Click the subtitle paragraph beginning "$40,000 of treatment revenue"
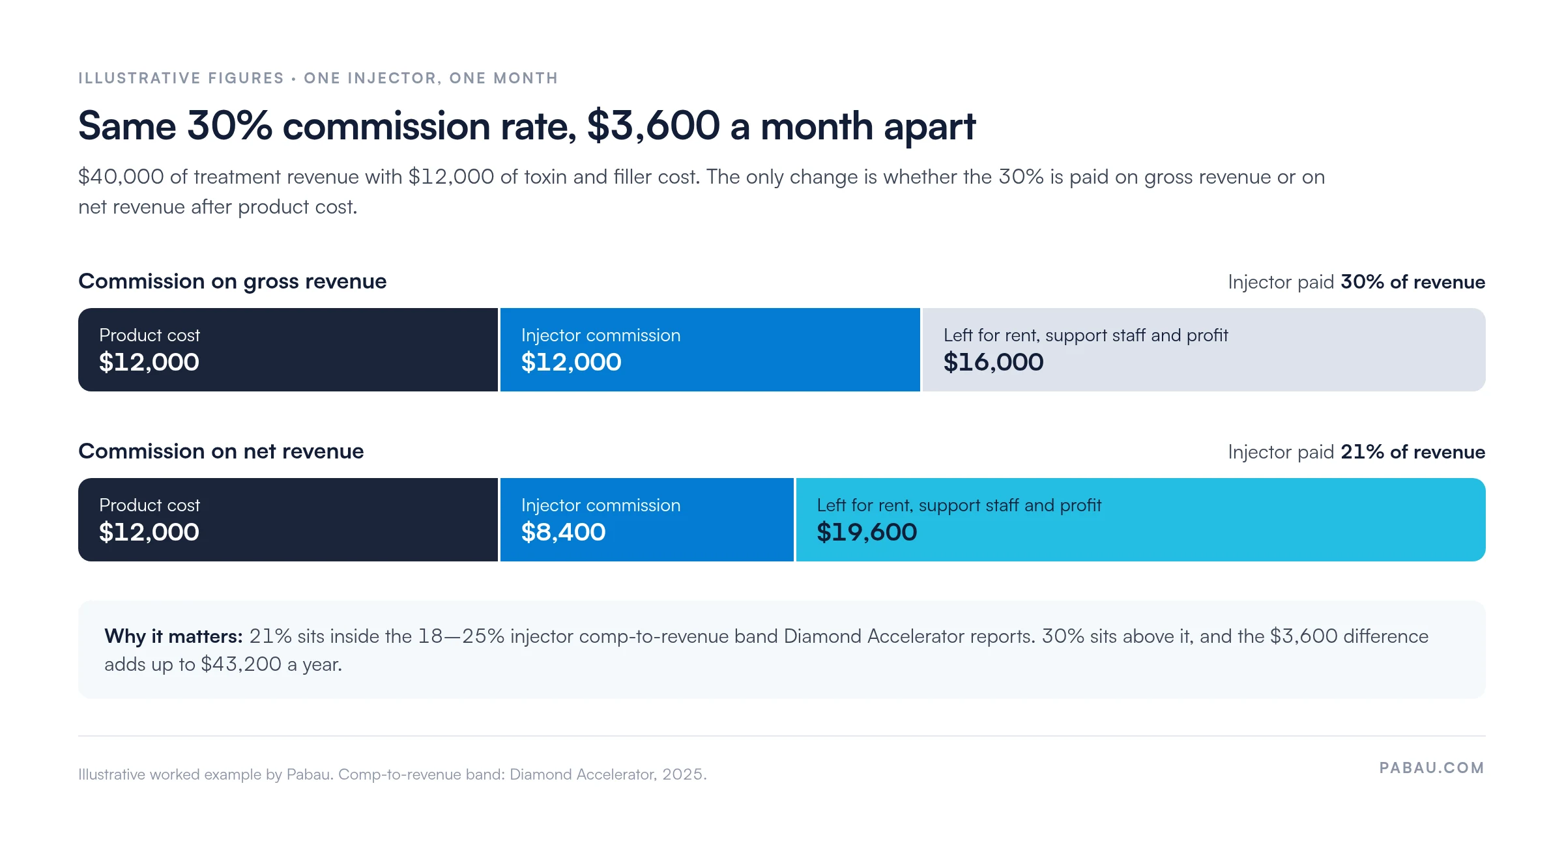This screenshot has height=861, width=1564. (x=701, y=191)
